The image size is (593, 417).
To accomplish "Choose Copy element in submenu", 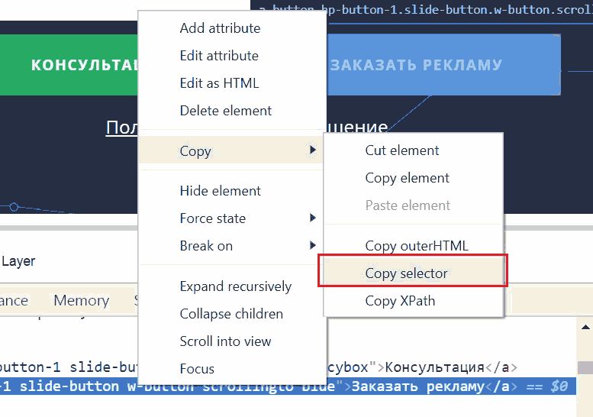I will coord(414,178).
